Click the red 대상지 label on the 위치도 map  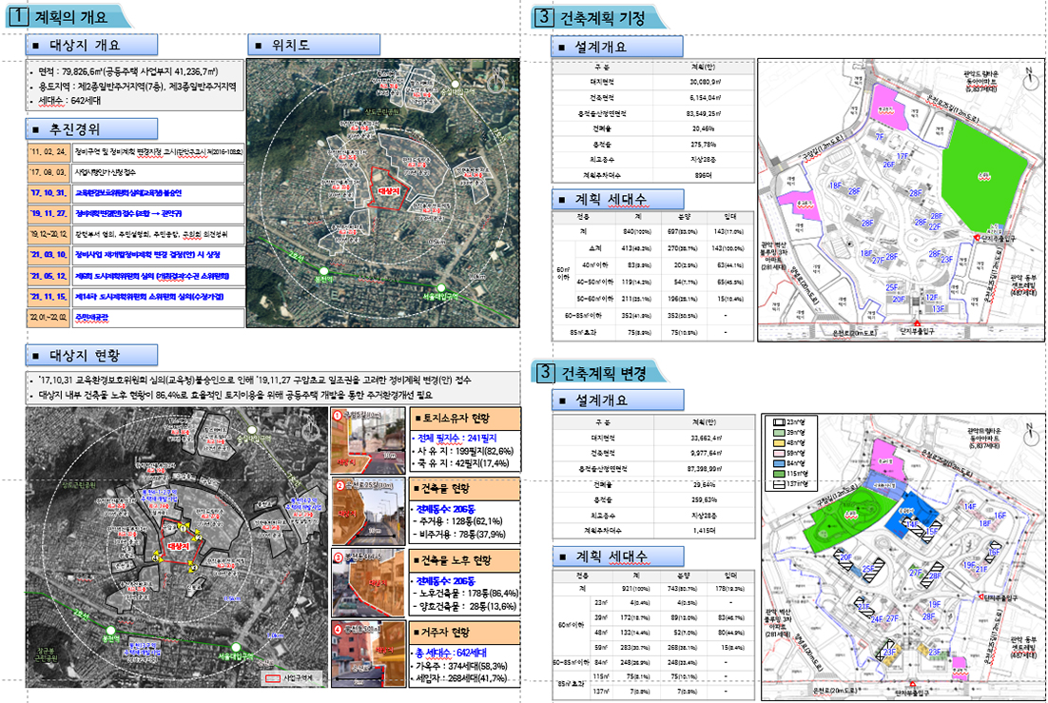coord(390,191)
